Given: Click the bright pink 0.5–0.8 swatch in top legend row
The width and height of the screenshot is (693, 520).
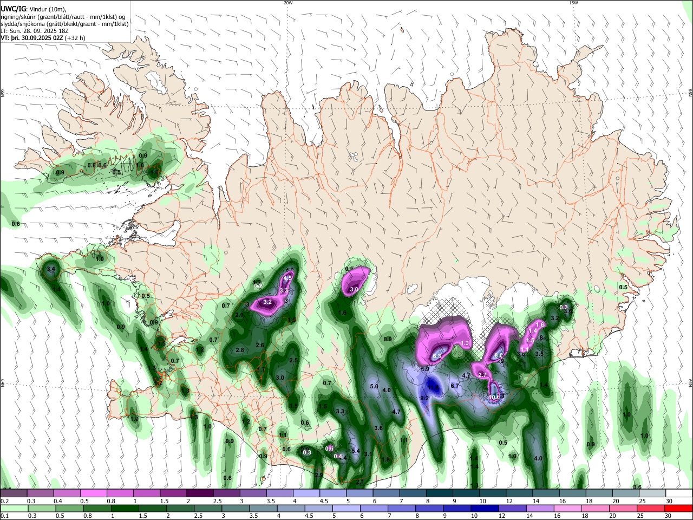Looking at the screenshot, I should (93, 493).
